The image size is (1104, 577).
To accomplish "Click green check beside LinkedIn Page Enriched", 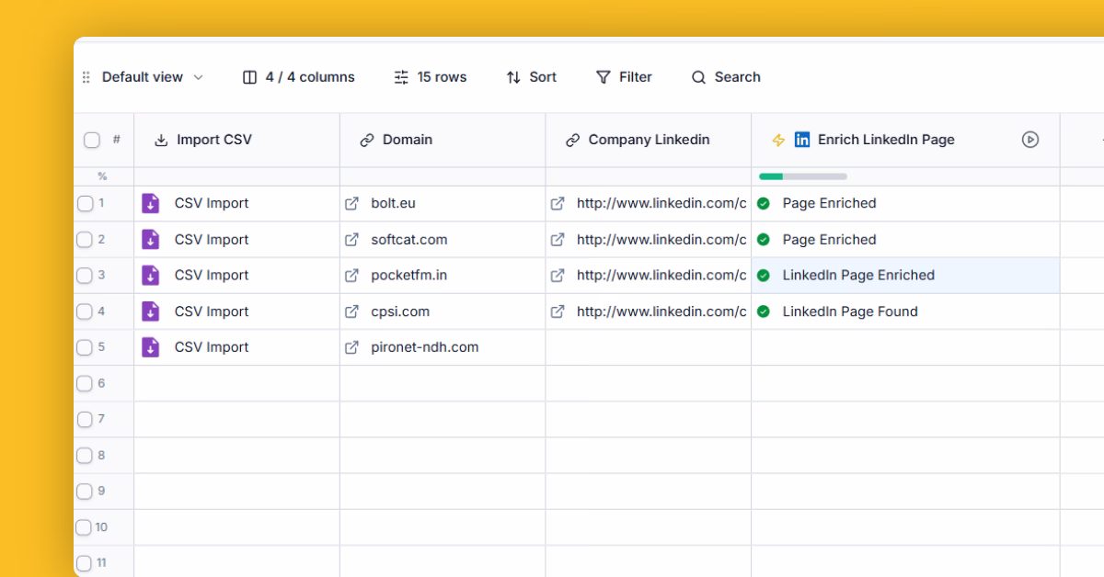I will coord(764,275).
